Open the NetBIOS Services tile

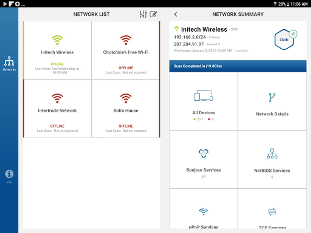coord(272,159)
